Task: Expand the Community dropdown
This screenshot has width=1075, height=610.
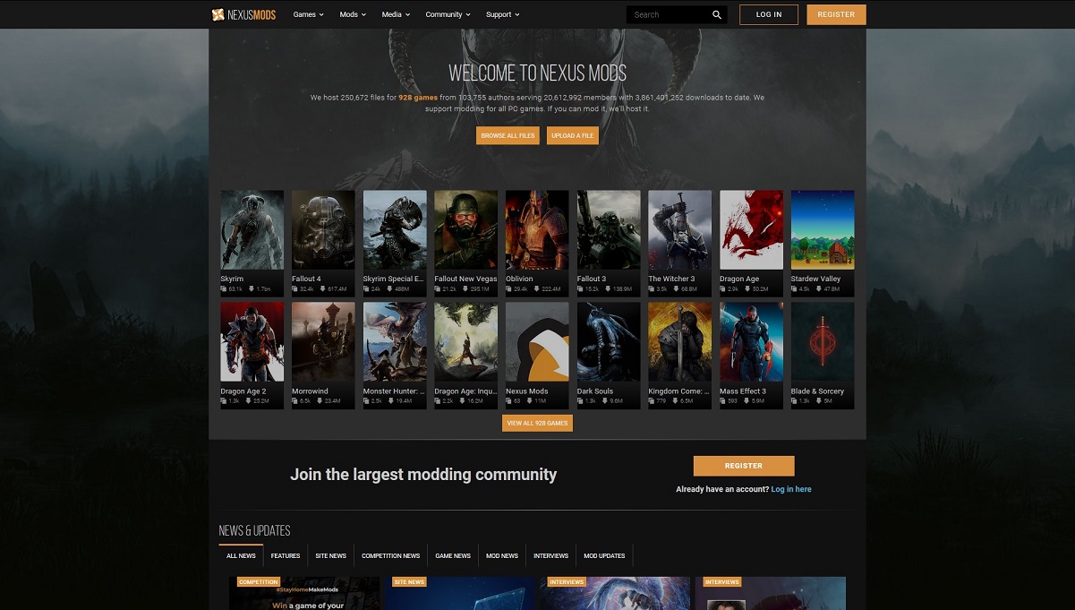Action: tap(447, 14)
